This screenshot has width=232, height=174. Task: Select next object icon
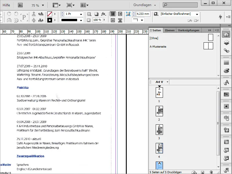(x=41, y=20)
